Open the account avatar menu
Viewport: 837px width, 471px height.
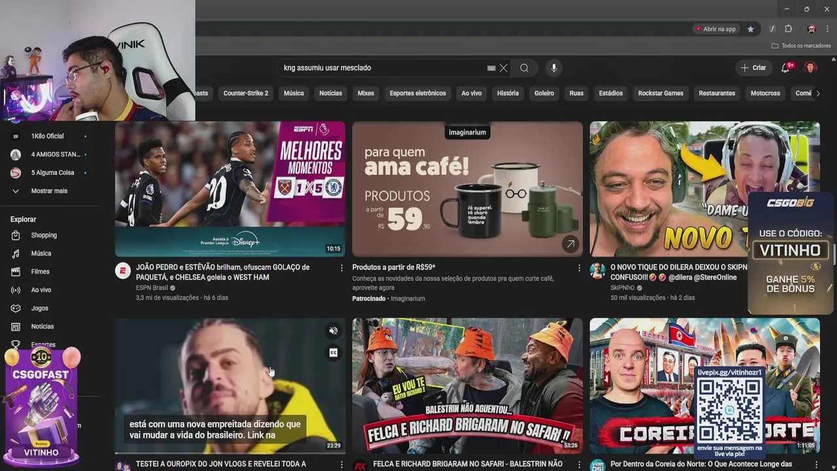click(810, 68)
